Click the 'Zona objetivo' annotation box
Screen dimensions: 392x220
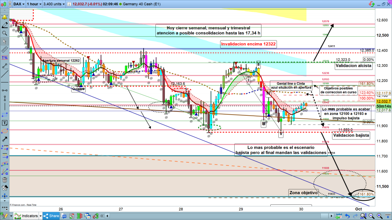pos(303,193)
